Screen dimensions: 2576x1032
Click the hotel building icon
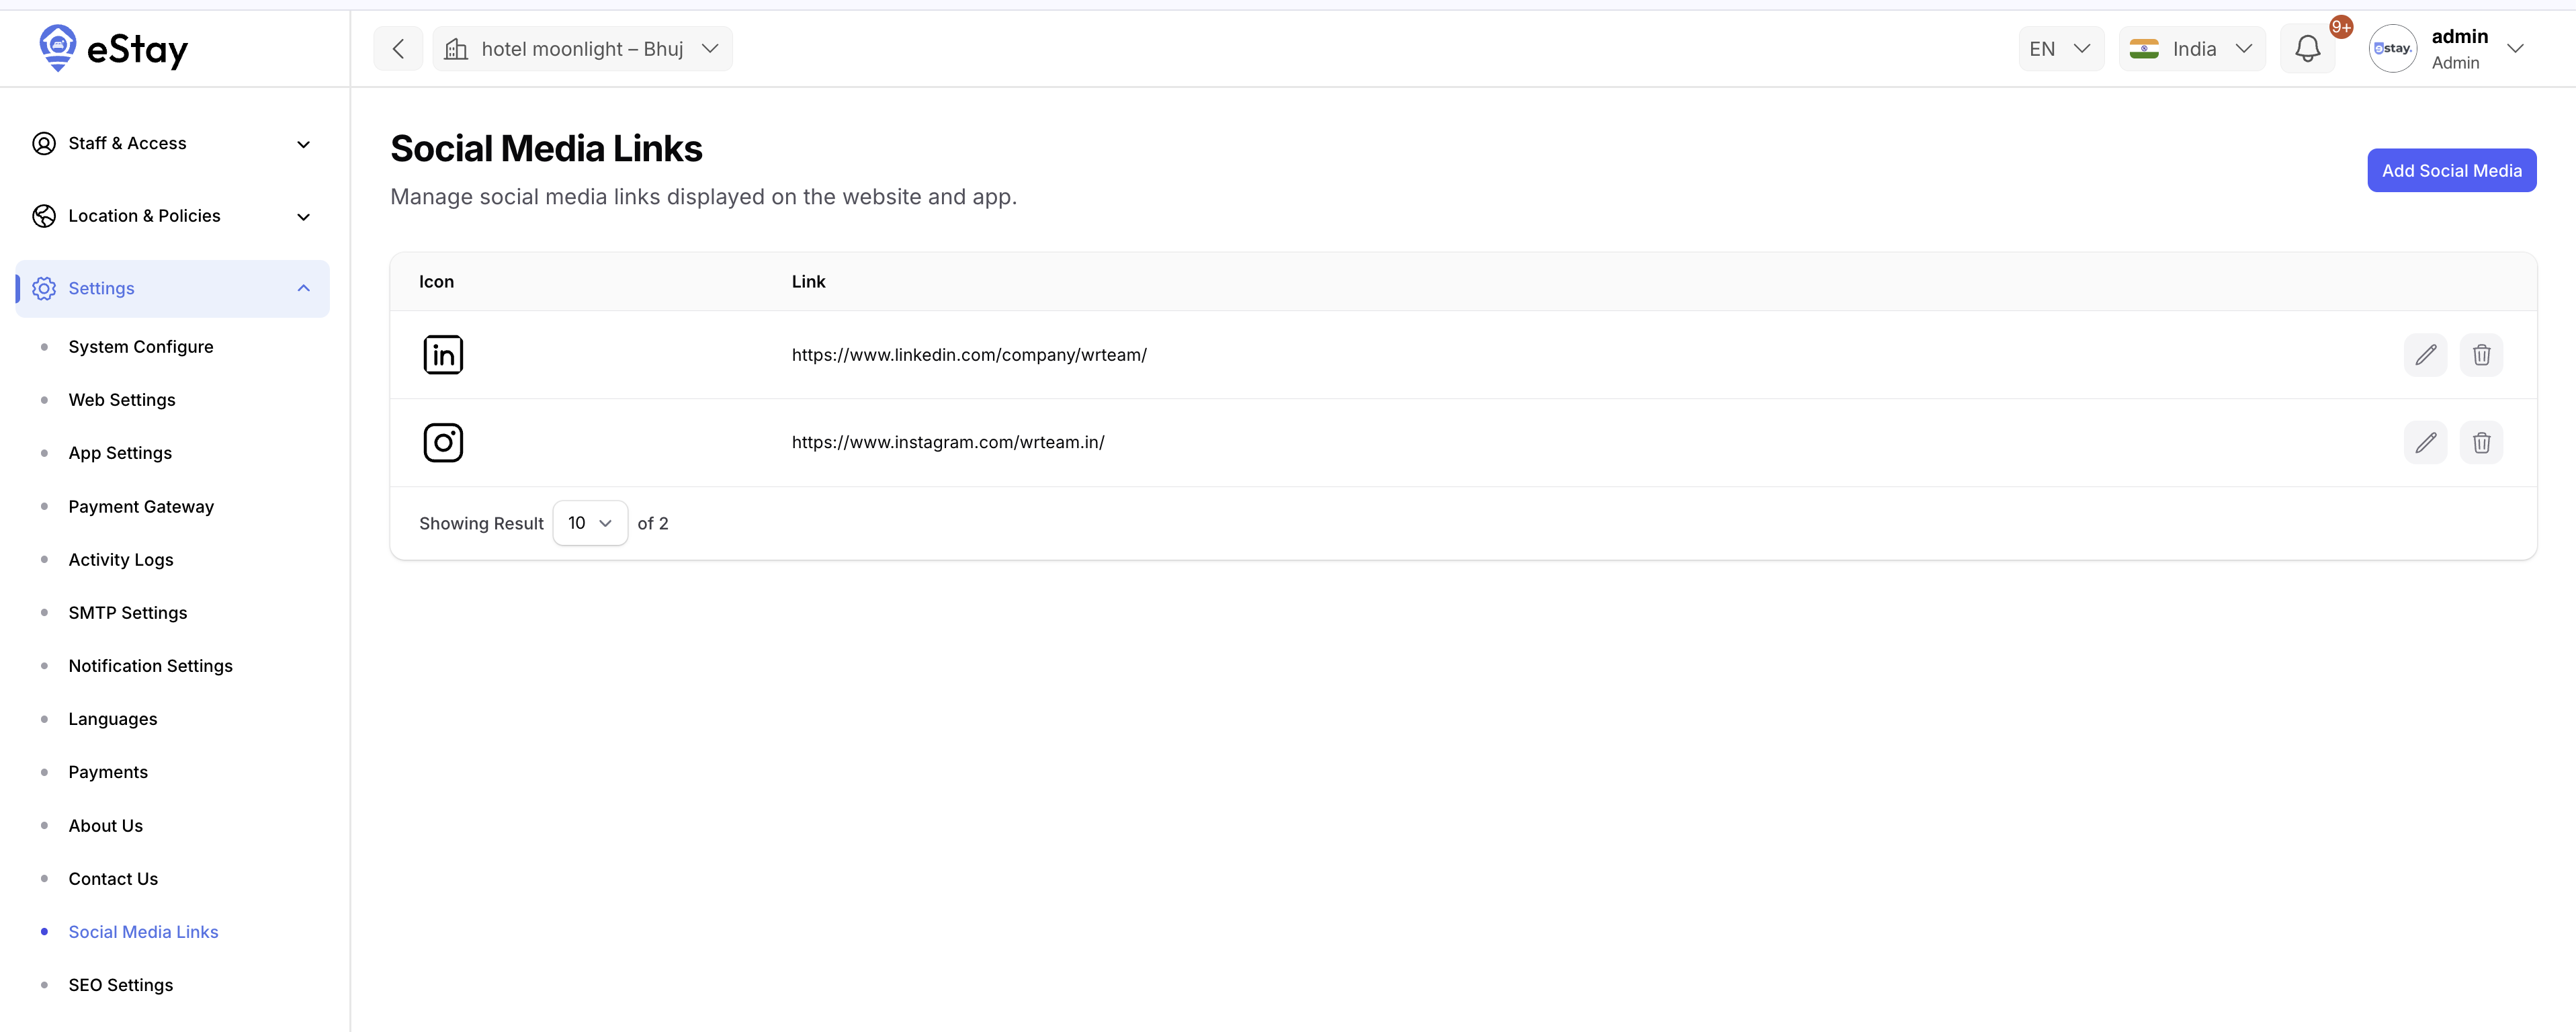pyautogui.click(x=456, y=49)
